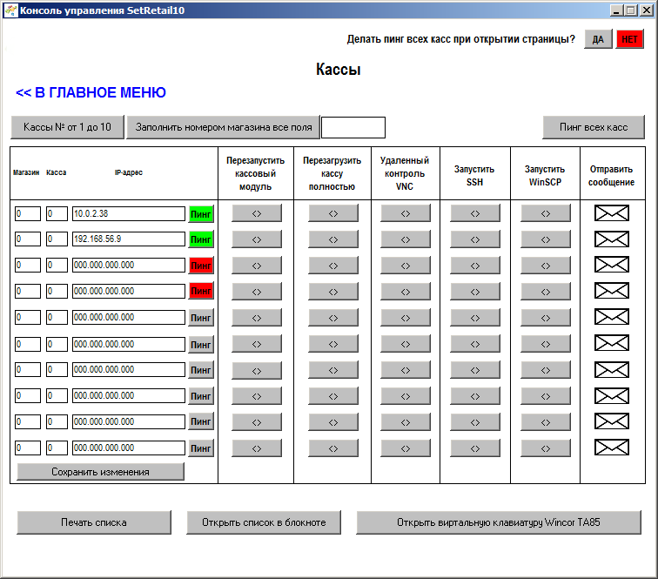Image resolution: width=658 pixels, height=579 pixels.
Task: Launch WinSCP for 10.0.2.38 register
Action: tap(546, 213)
